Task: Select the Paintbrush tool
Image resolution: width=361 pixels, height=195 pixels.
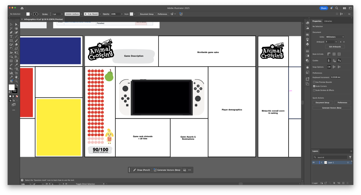Action: tap(16, 40)
